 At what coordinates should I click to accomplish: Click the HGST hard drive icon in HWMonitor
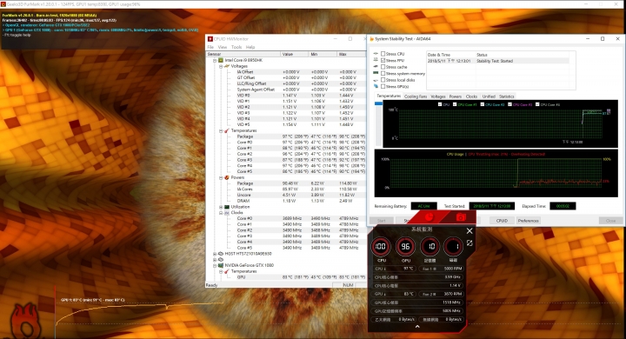point(221,254)
